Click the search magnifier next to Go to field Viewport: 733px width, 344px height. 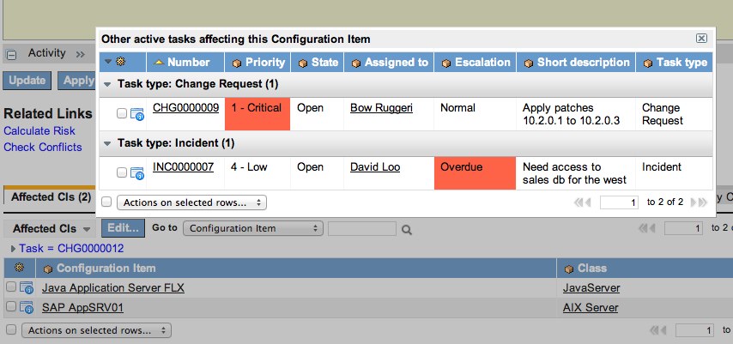(407, 230)
